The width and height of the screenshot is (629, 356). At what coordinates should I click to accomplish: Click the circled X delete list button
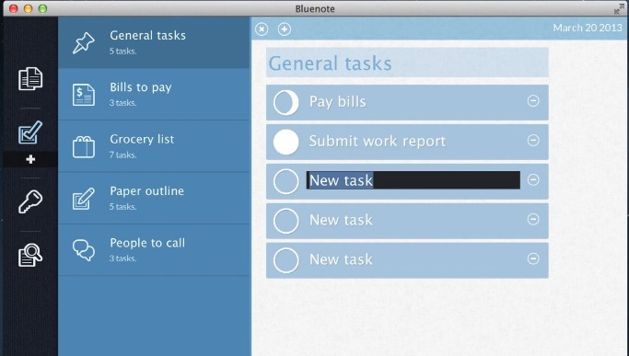click(262, 29)
